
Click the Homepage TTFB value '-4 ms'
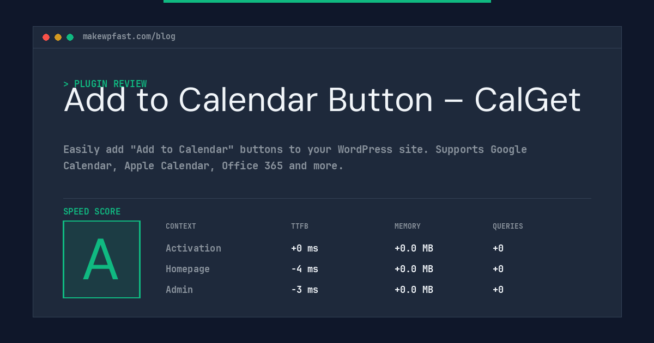pyautogui.click(x=305, y=269)
